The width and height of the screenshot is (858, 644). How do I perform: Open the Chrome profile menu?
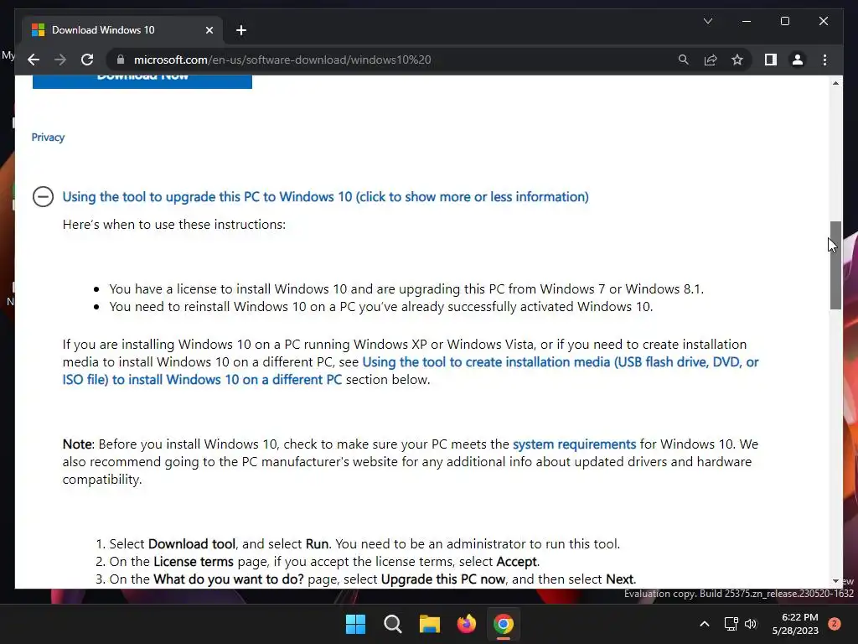[798, 60]
